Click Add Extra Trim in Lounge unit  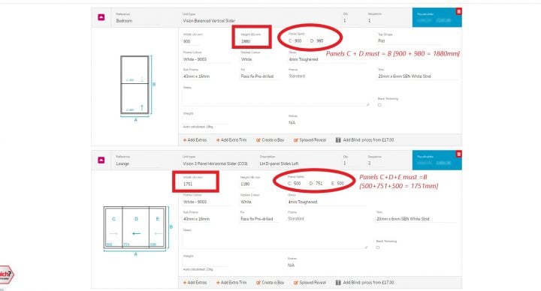pos(231,283)
